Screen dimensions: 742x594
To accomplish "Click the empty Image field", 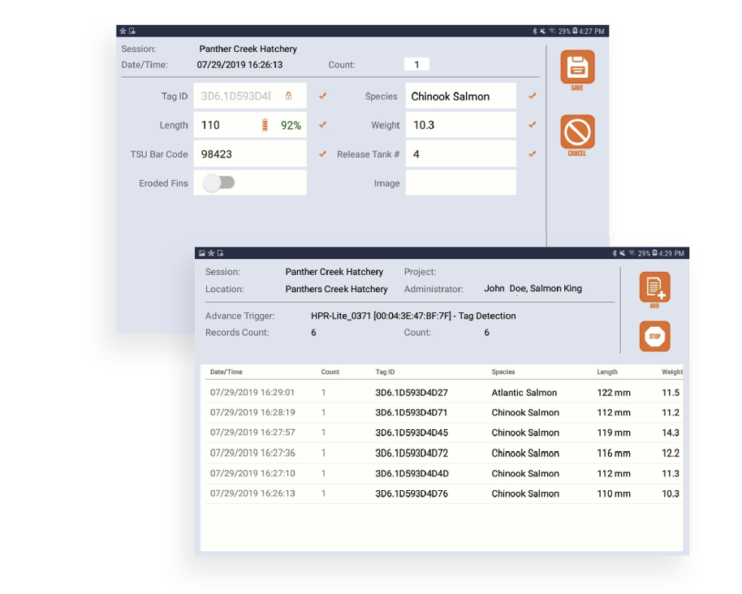I will 461,183.
